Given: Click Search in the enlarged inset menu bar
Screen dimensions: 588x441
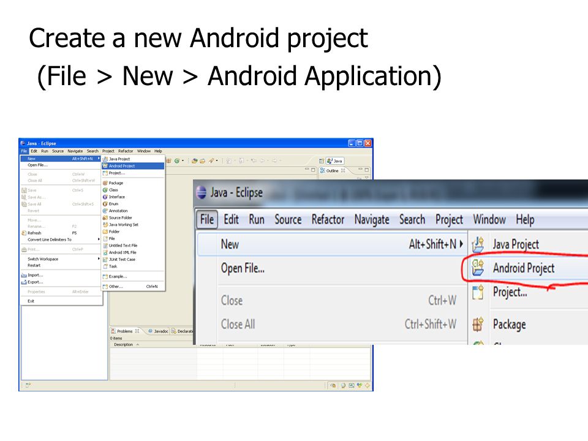Looking at the screenshot, I should (412, 219).
